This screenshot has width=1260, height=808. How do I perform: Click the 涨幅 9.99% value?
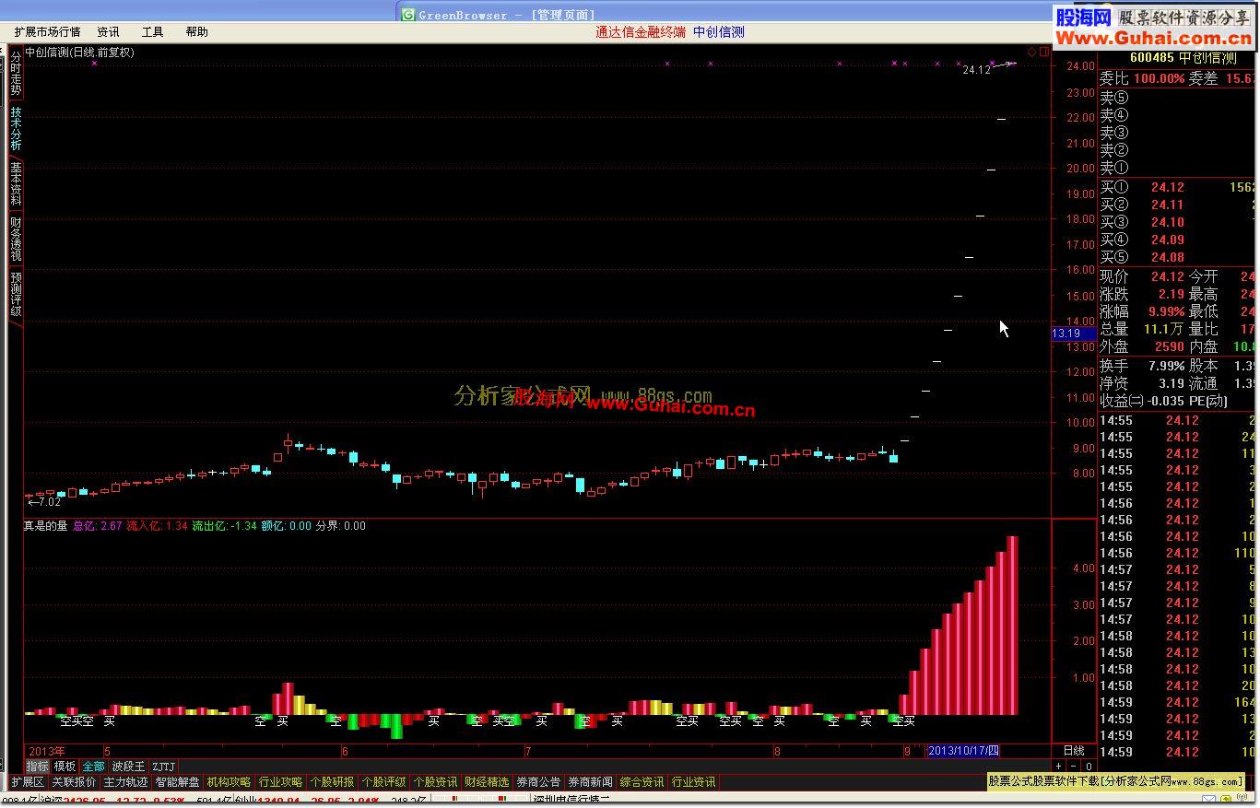[x=1166, y=311]
